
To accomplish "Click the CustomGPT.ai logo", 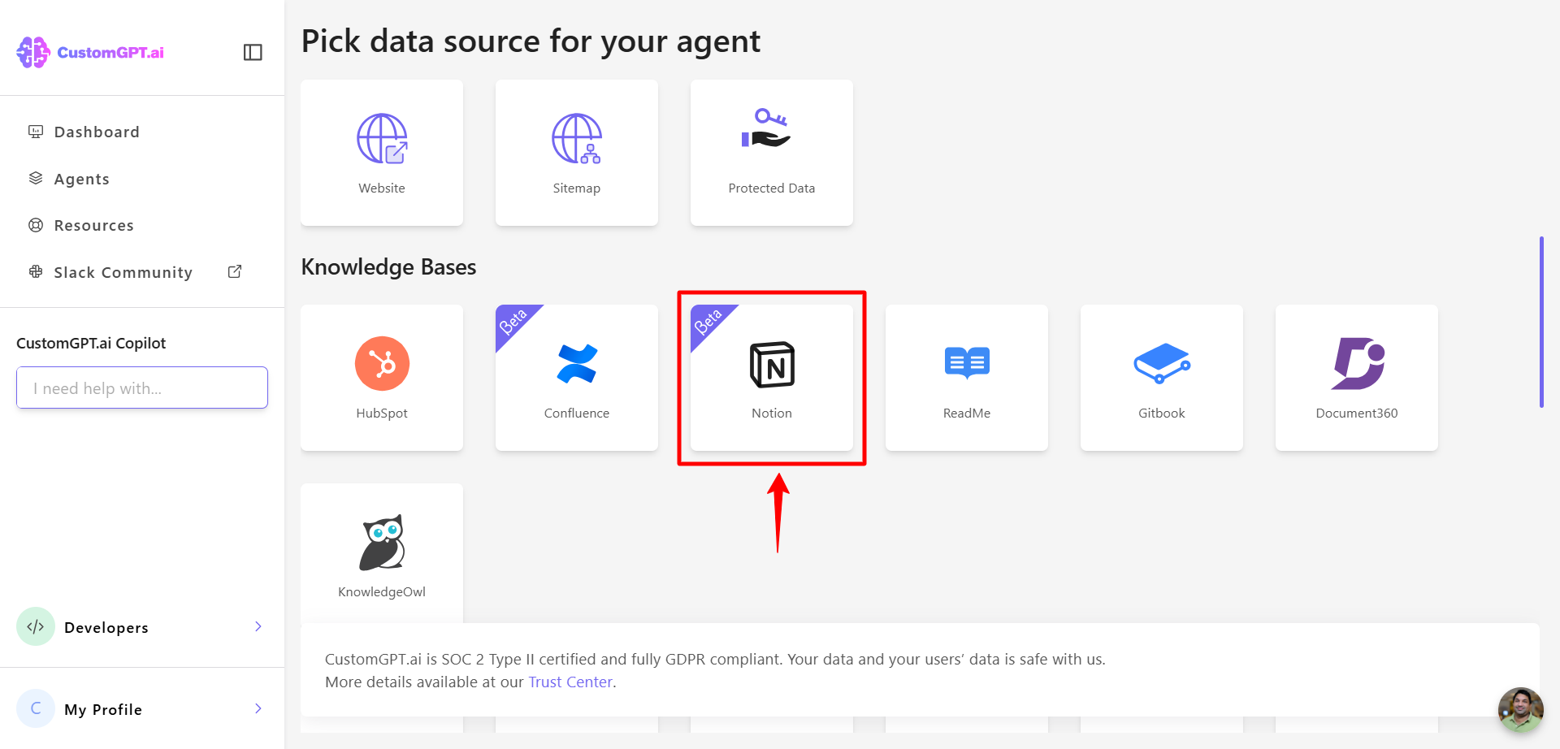I will (90, 52).
